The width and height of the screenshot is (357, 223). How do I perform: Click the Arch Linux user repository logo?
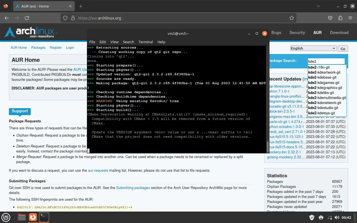pyautogui.click(x=31, y=32)
